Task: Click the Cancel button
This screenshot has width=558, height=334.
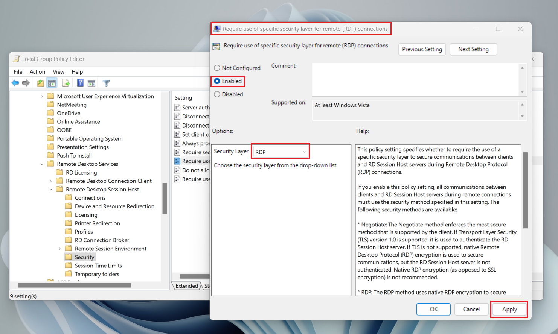Action: coord(471,309)
